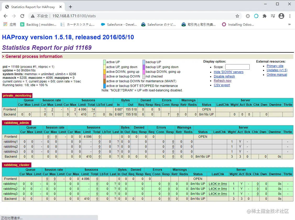Click the Scope text input field
This screenshot has height=220, width=295.
[x=237, y=67]
